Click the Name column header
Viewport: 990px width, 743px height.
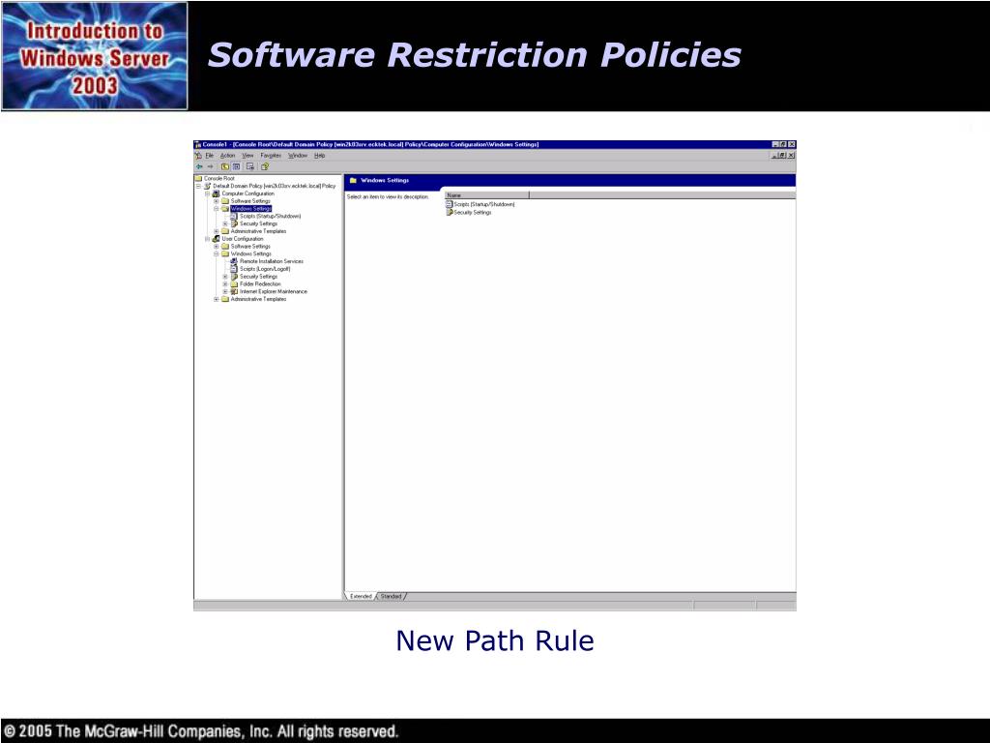click(487, 195)
